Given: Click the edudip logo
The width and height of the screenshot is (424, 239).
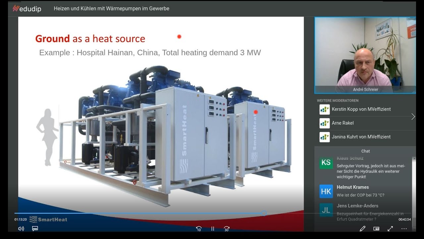Looking at the screenshot, I should tap(27, 9).
